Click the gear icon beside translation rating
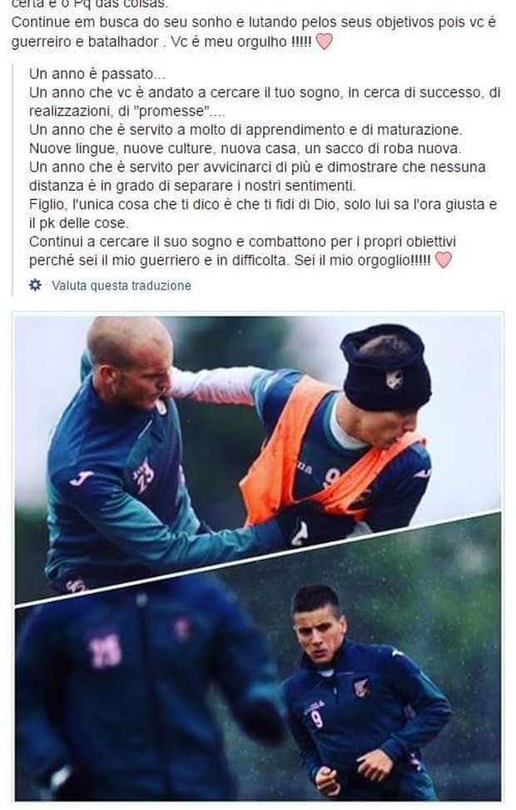 tap(35, 285)
